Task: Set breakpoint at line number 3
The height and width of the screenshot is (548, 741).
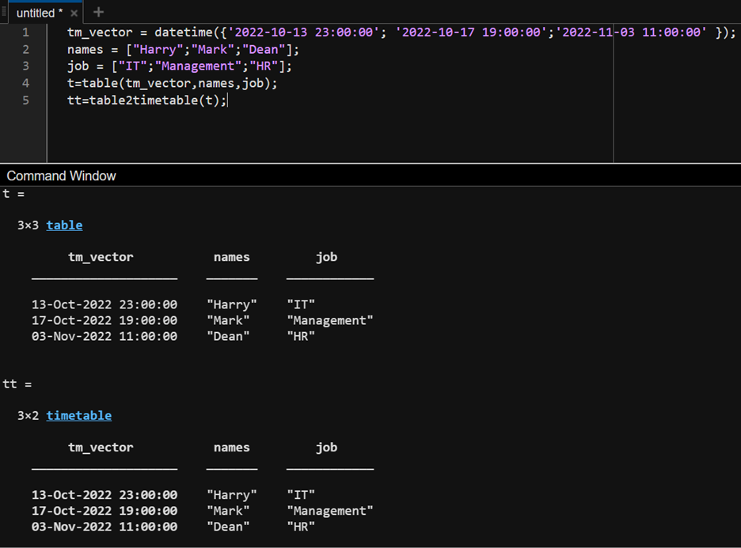Action: coord(25,66)
